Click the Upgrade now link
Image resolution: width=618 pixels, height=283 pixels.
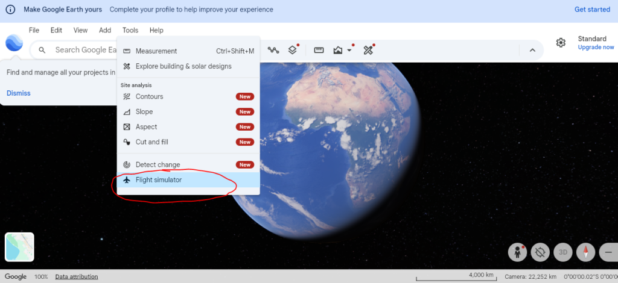[596, 48]
